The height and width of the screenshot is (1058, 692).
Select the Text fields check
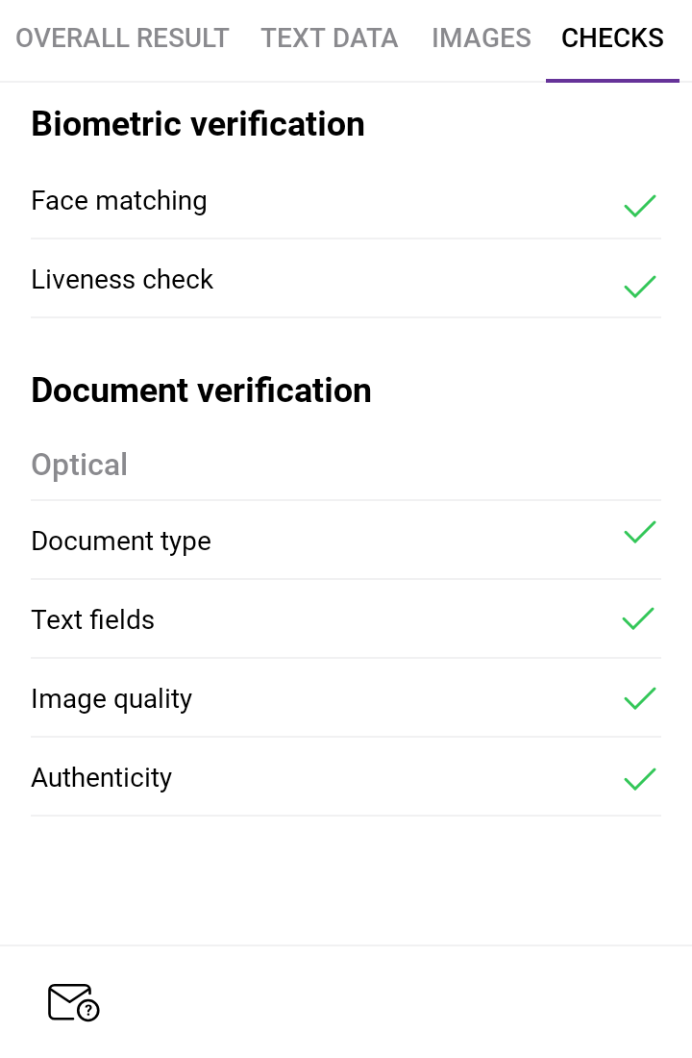[93, 620]
